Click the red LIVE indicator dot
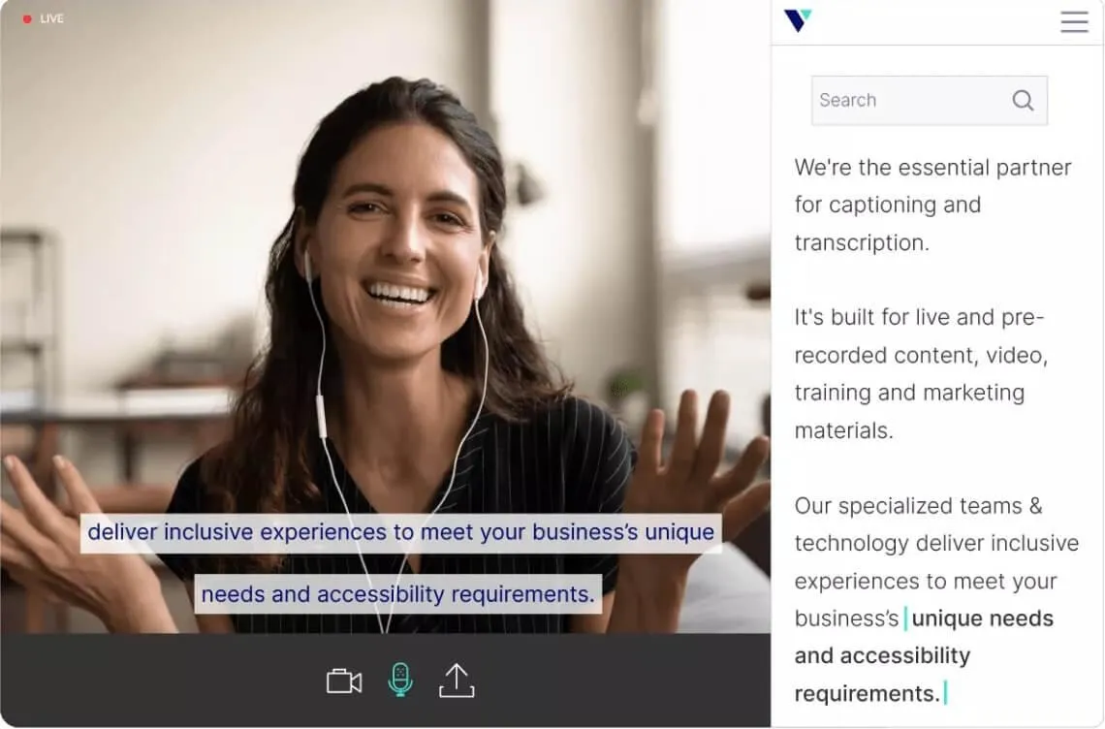 pyautogui.click(x=27, y=19)
